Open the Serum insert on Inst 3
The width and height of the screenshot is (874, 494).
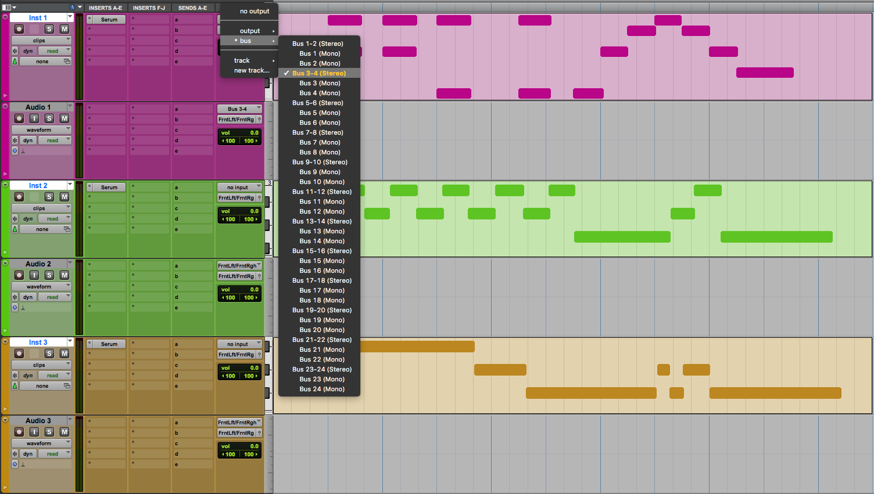(109, 344)
